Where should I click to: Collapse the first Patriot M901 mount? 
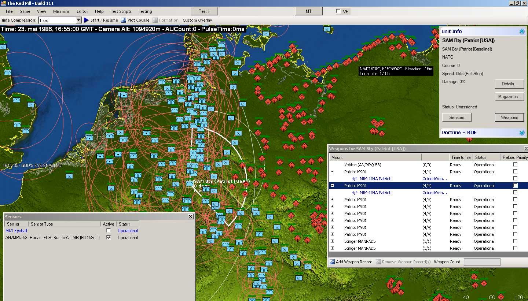pyautogui.click(x=333, y=172)
